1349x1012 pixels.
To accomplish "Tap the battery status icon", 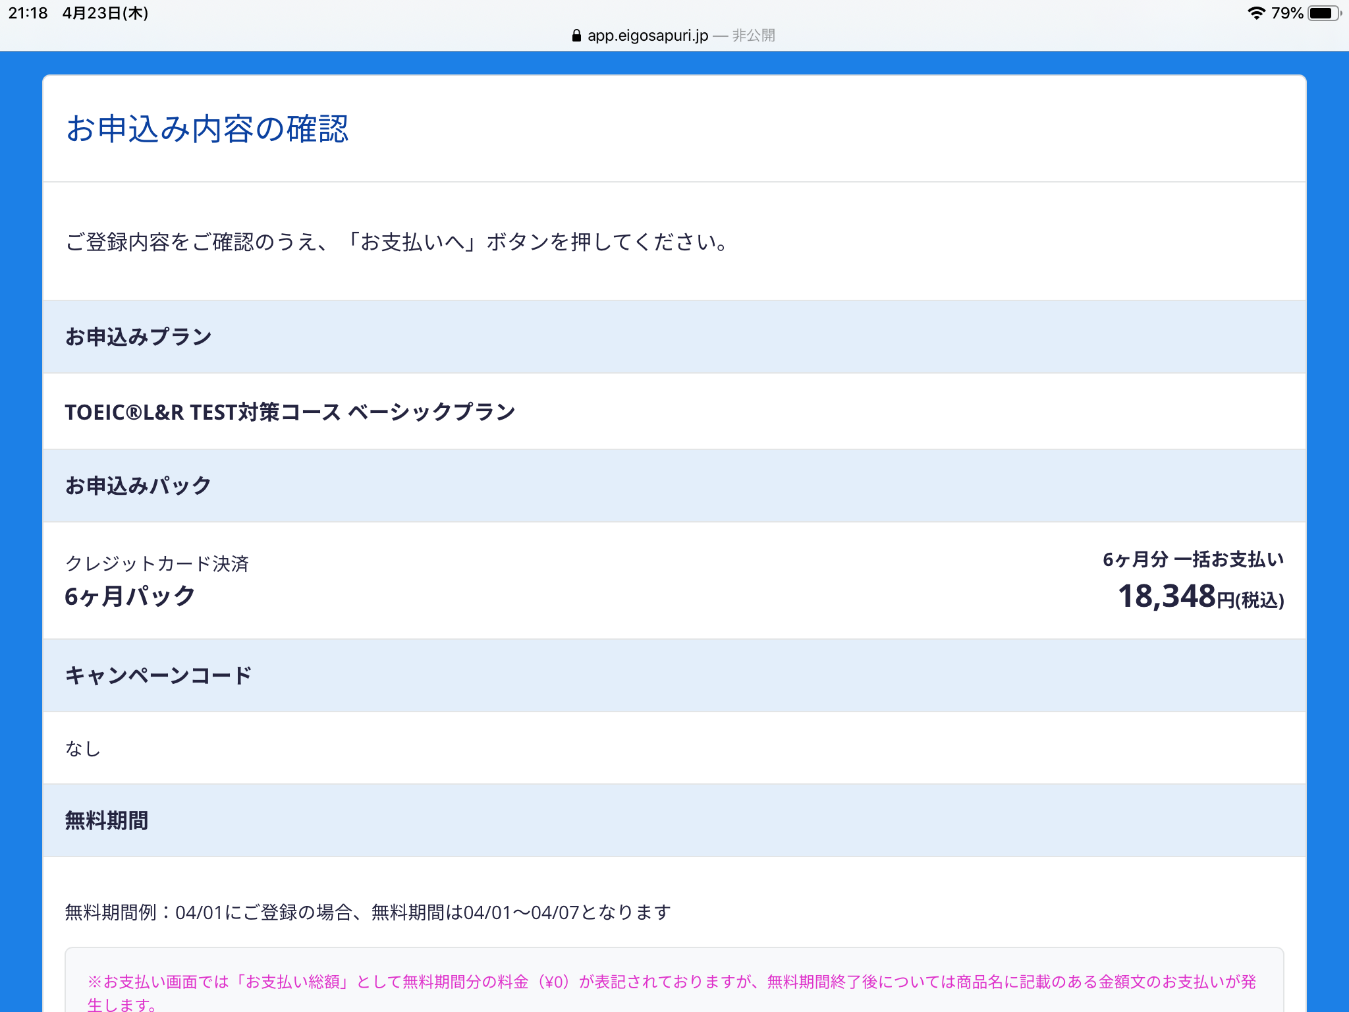I will tap(1325, 13).
